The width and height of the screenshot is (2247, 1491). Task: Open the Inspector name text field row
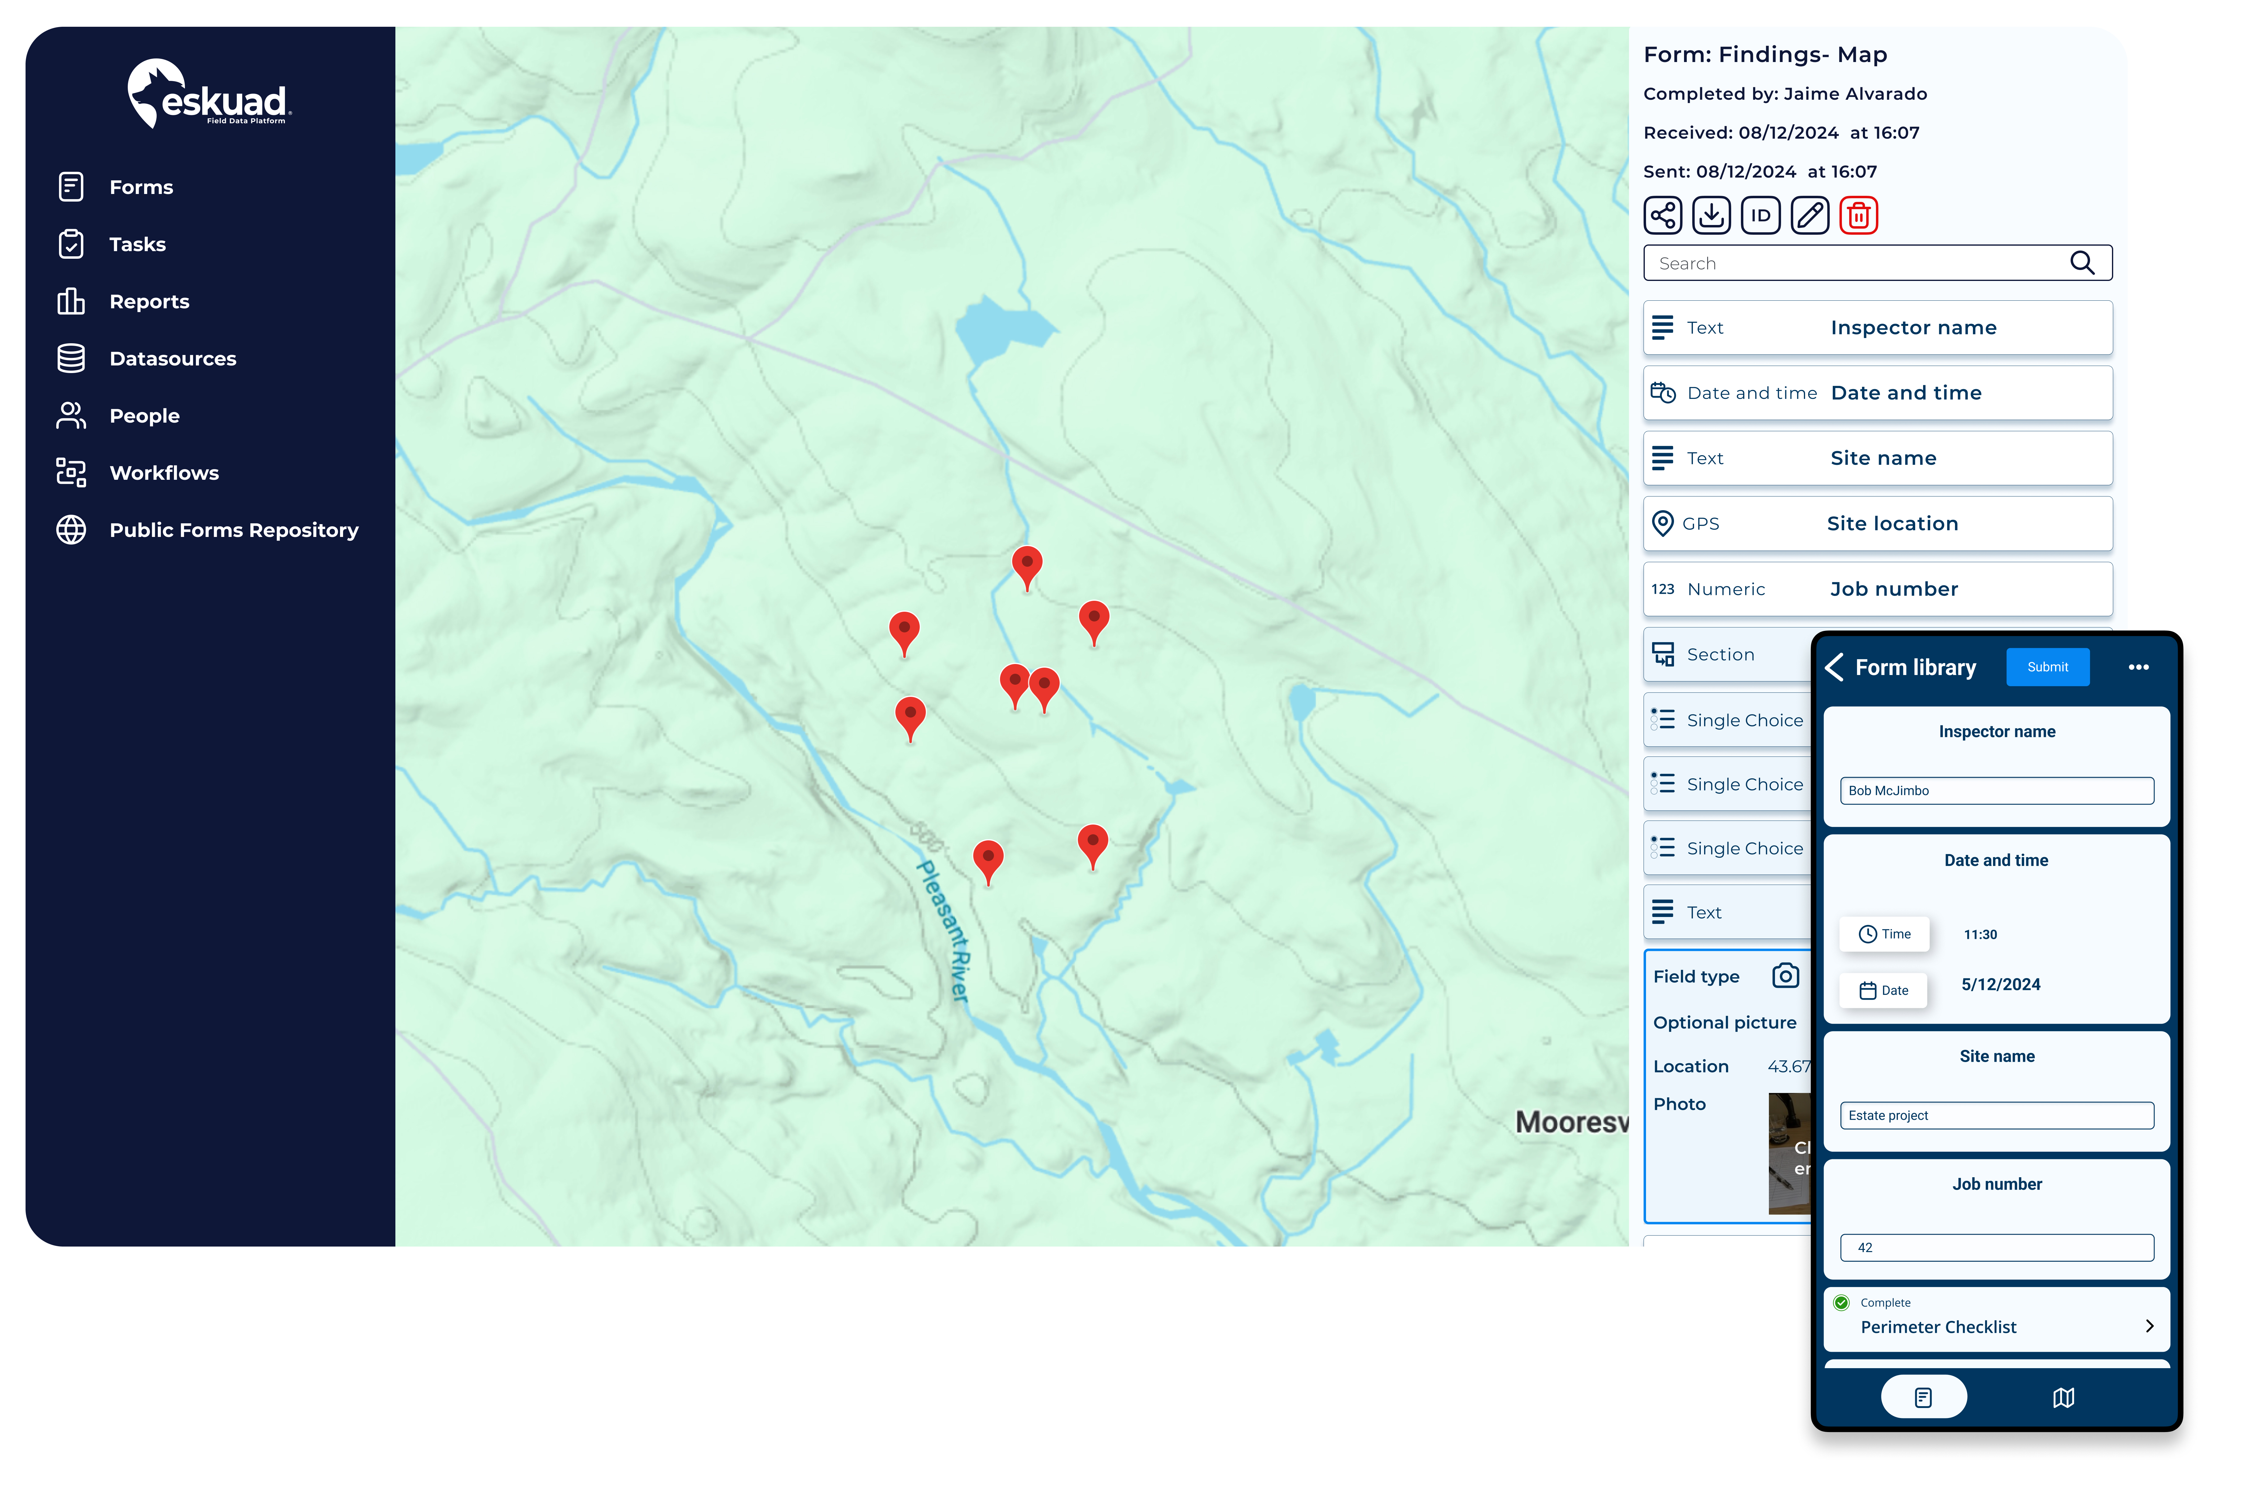coord(1878,328)
